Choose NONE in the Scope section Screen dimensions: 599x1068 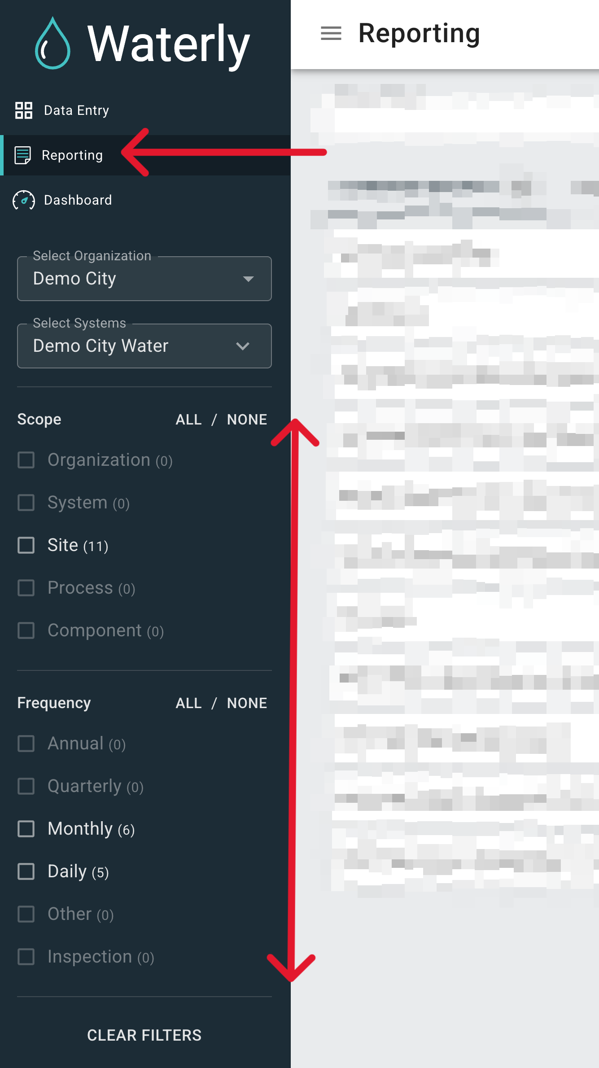[x=247, y=420]
